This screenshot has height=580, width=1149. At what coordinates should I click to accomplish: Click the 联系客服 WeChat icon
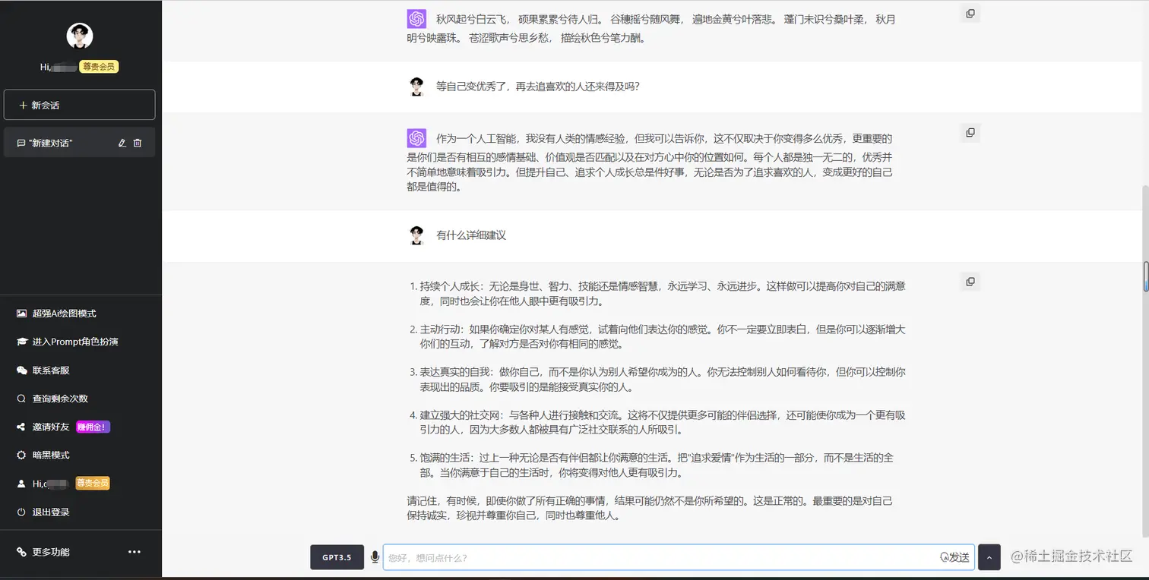click(x=20, y=370)
